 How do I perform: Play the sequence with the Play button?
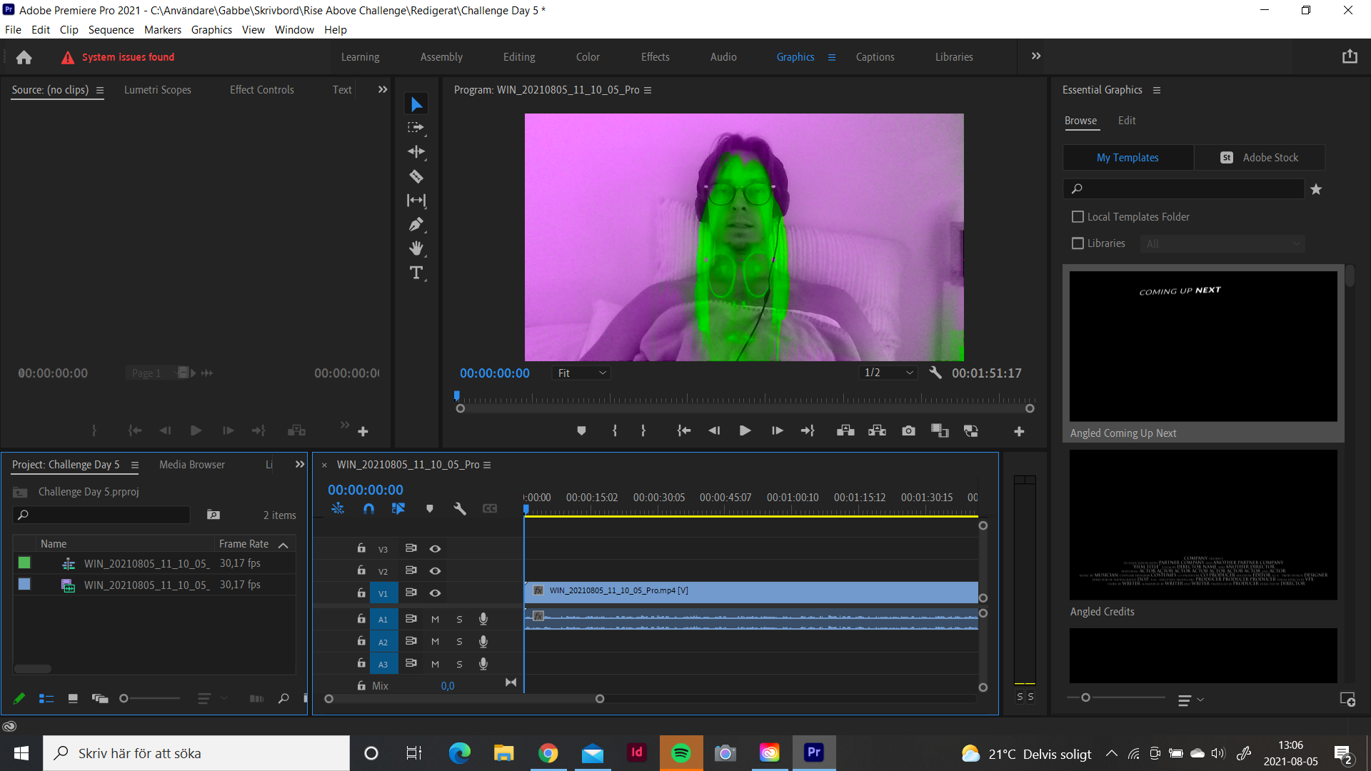[745, 430]
